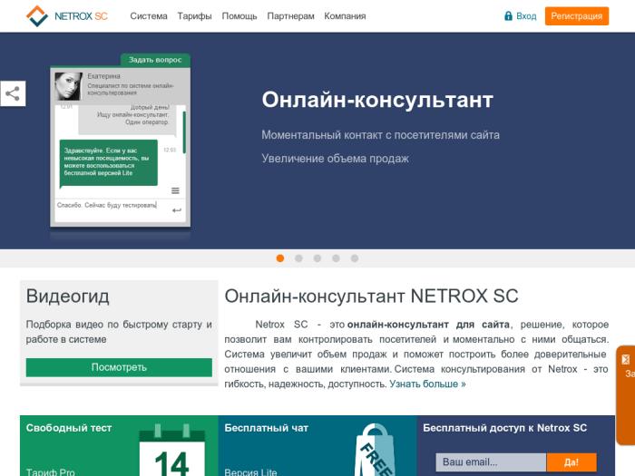Click the chat widget hamburger menu icon
Viewport: 635px width, 476px height.
click(175, 190)
